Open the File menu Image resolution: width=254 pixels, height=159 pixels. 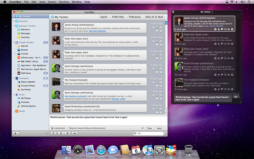(26, 2)
